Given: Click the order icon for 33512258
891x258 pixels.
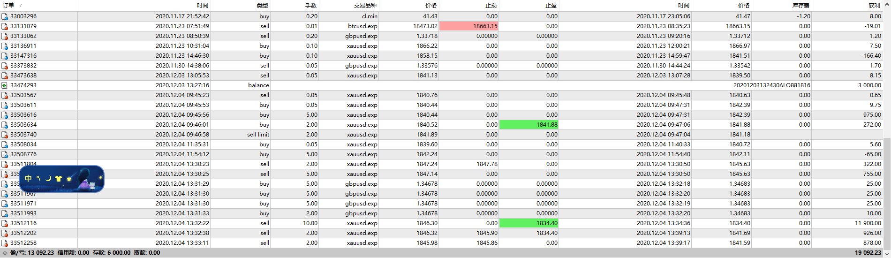Looking at the screenshot, I should point(5,243).
